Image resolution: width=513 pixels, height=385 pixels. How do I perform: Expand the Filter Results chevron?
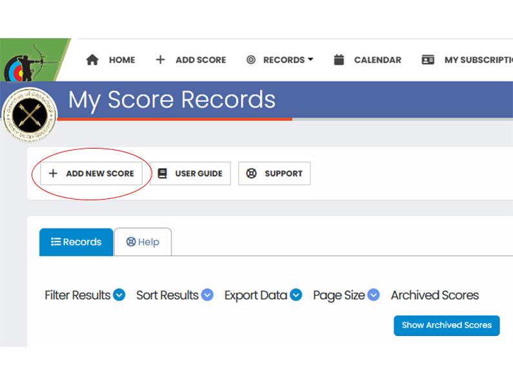click(x=119, y=295)
